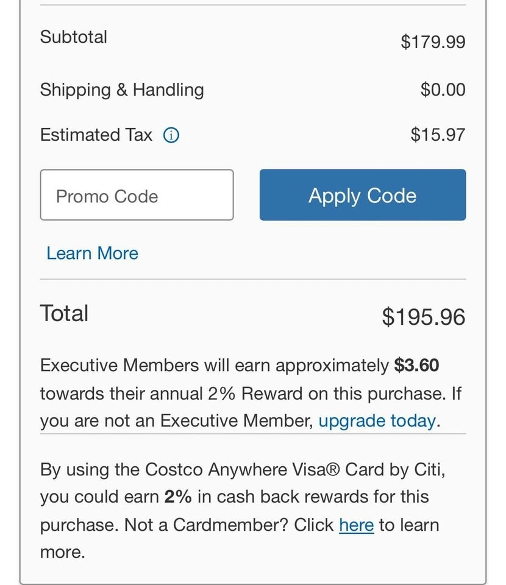Screen dimensions: 506x585
Task: Click the Subtotal label
Action: pyautogui.click(x=73, y=37)
